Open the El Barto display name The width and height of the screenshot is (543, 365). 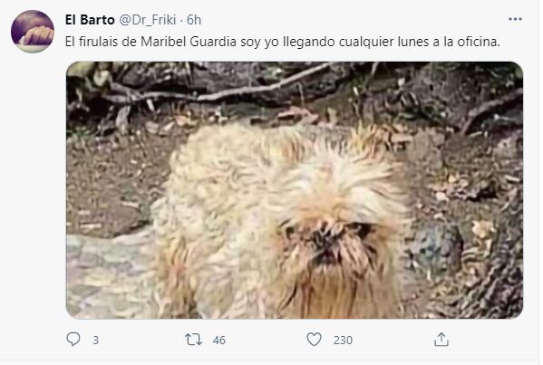point(90,20)
